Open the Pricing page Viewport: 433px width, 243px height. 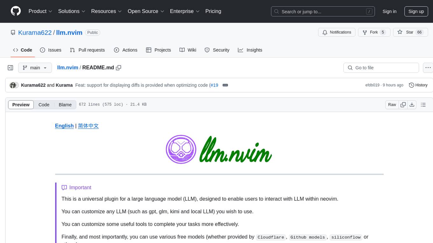click(213, 11)
